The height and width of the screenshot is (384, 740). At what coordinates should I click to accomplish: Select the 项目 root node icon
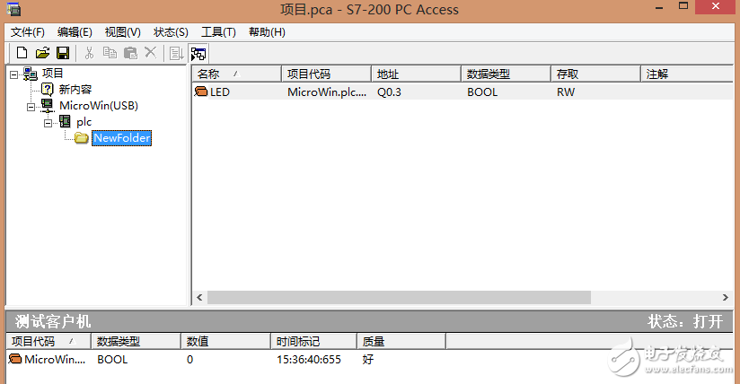[31, 74]
